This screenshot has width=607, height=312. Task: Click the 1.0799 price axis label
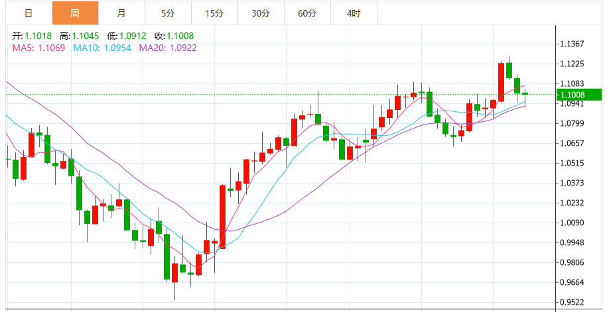point(573,123)
